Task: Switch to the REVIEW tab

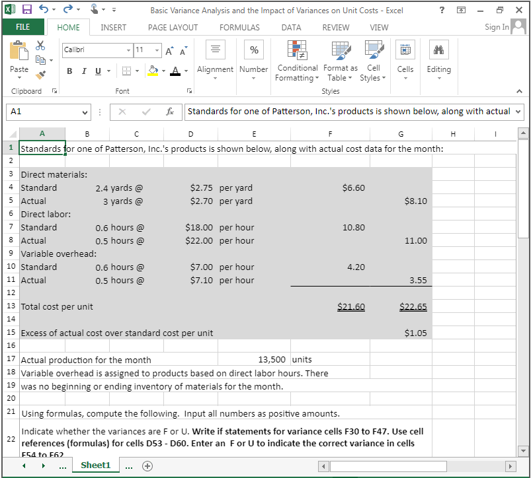Action: [336, 27]
